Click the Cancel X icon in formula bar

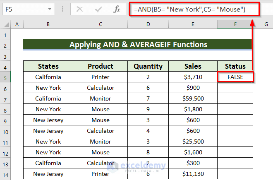coord(80,9)
